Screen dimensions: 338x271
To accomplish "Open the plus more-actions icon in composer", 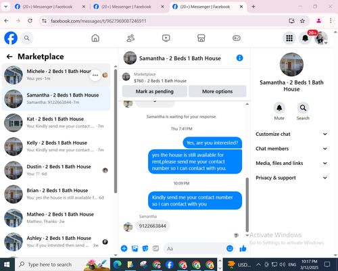I will [x=124, y=249].
